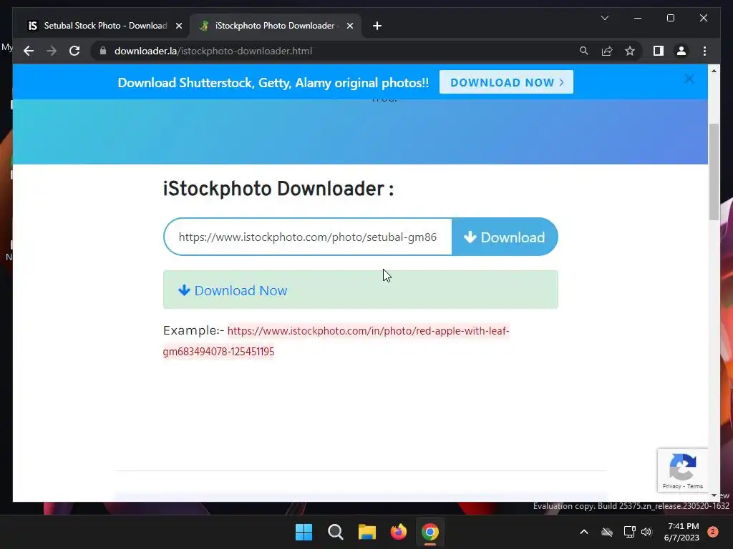
Task: Click the scrollbar up arrow
Action: tap(714, 71)
